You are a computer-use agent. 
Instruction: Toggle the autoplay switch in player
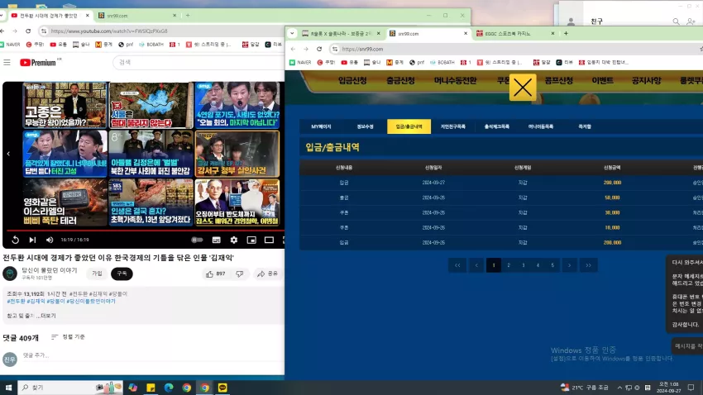pos(197,240)
